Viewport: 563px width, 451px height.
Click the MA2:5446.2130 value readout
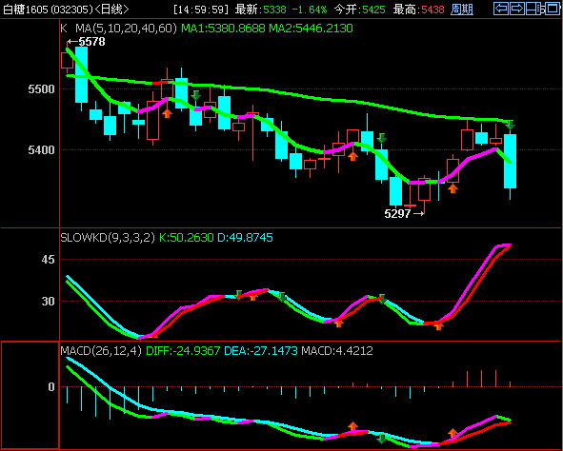(x=311, y=29)
